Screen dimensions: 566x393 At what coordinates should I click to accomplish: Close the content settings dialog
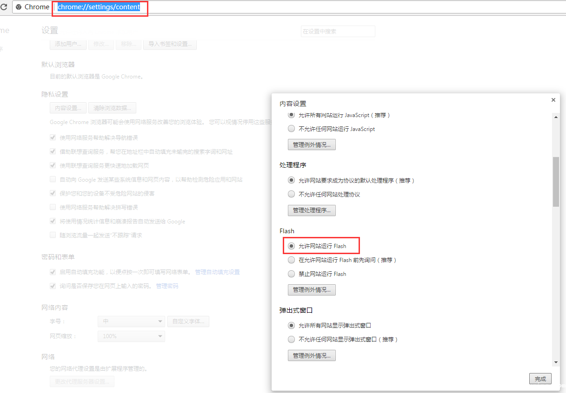(x=553, y=100)
